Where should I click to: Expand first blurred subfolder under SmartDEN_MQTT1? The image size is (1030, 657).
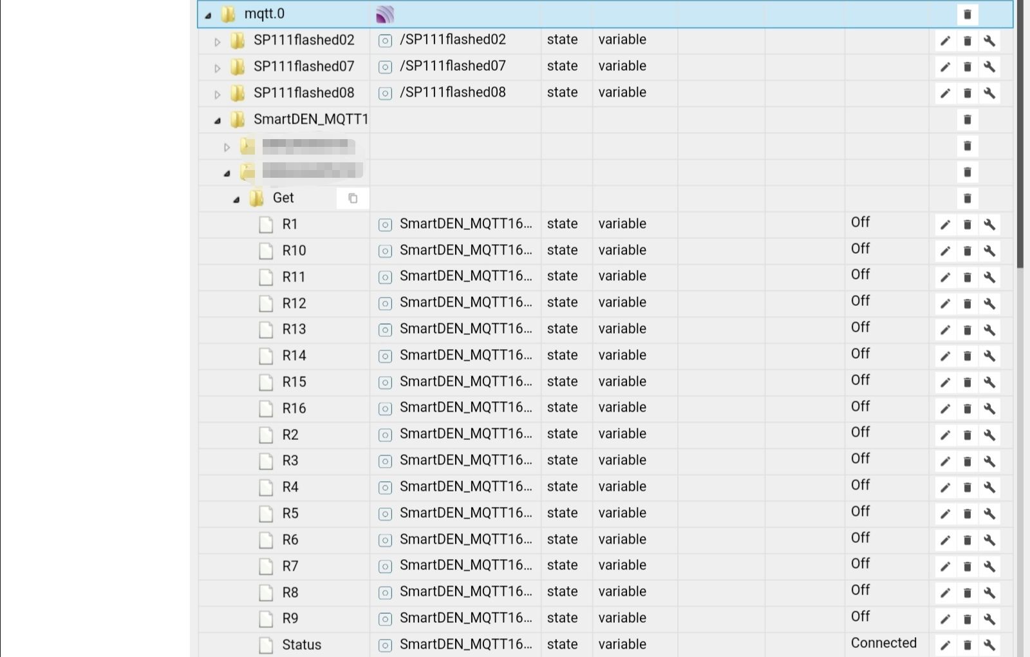[227, 147]
